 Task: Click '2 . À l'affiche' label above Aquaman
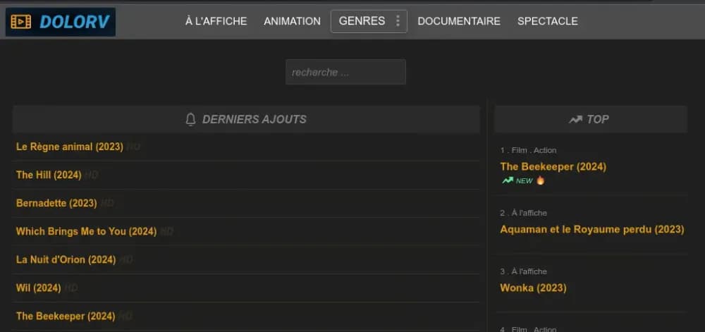pyautogui.click(x=523, y=213)
